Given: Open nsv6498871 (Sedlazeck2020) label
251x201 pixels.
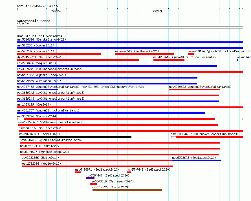Looking at the screenshot, I should (97, 169).
